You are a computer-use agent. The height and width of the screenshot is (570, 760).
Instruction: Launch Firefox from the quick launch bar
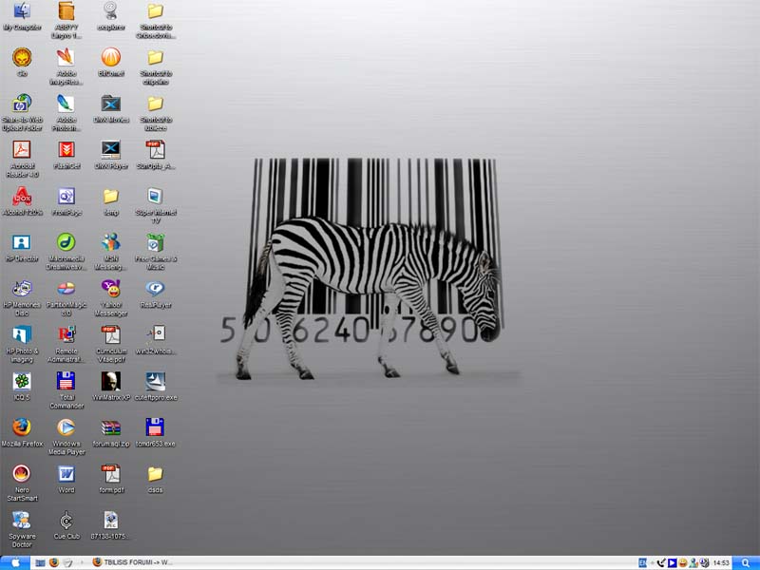pyautogui.click(x=54, y=562)
